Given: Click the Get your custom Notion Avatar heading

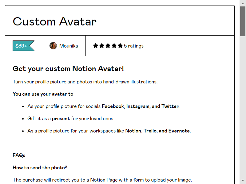Looking at the screenshot, I should coord(68,69).
